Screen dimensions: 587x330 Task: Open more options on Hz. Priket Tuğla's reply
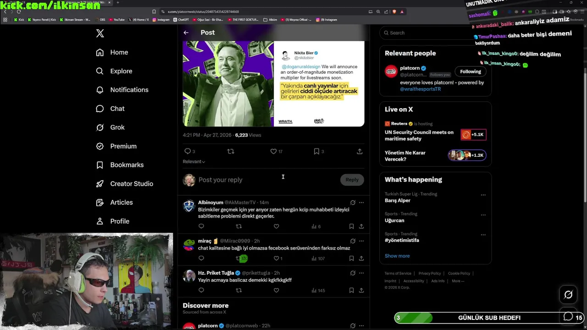pos(361,273)
